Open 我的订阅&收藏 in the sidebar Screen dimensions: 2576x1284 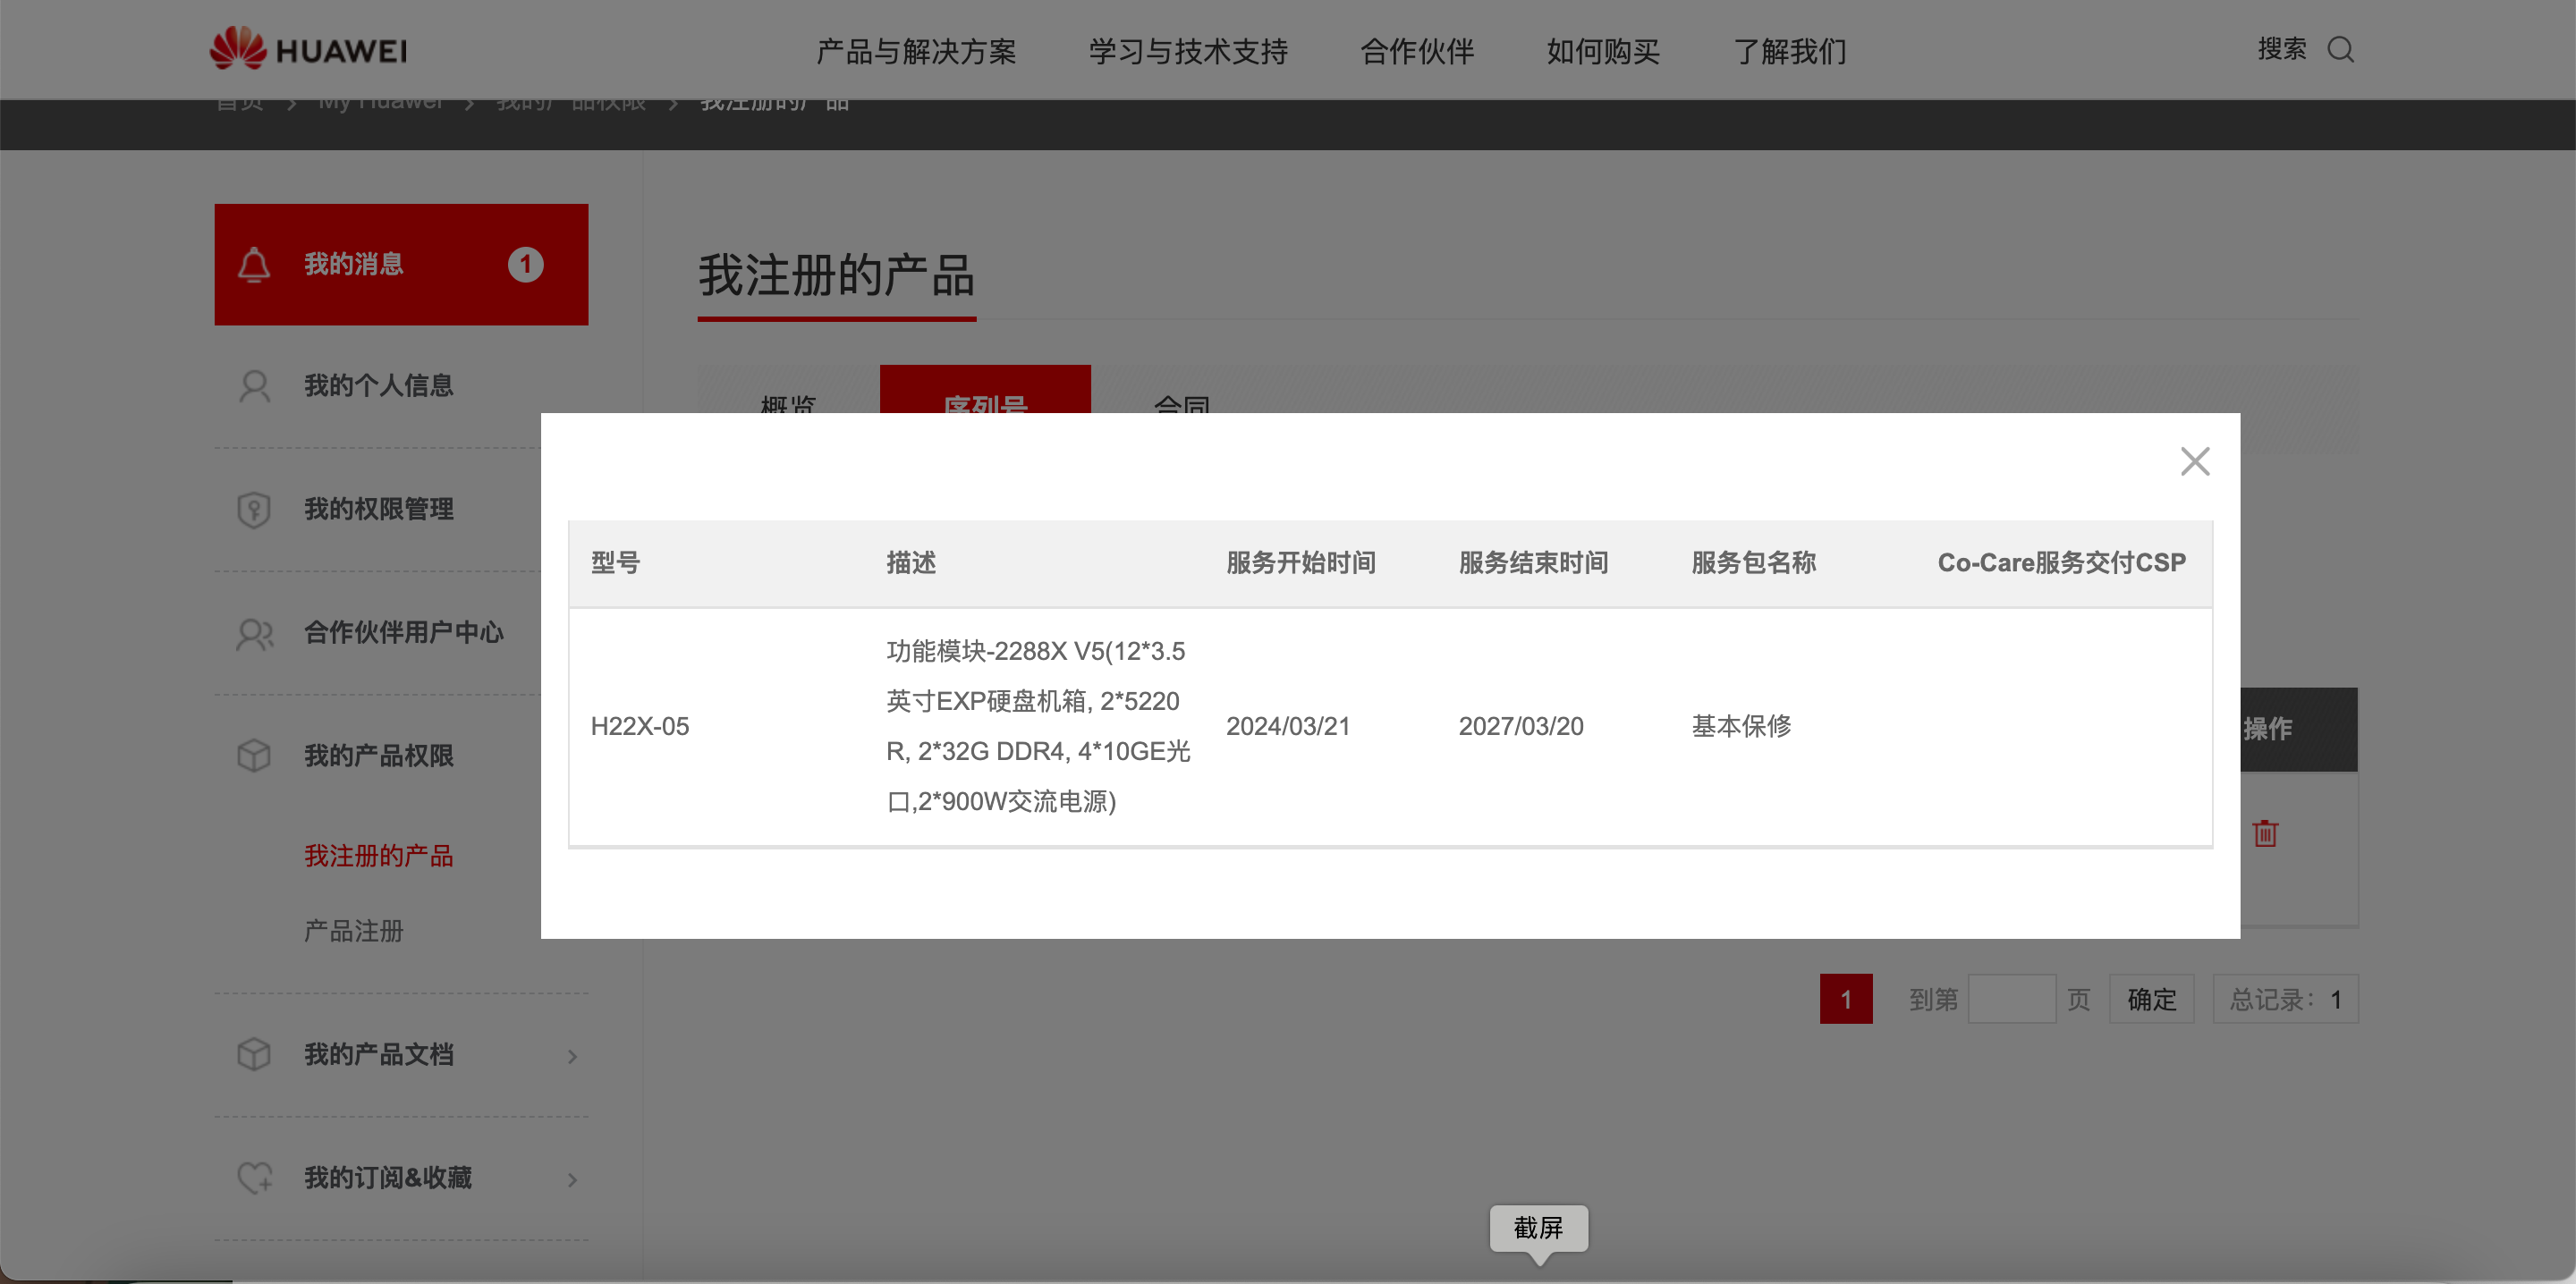pos(387,1178)
